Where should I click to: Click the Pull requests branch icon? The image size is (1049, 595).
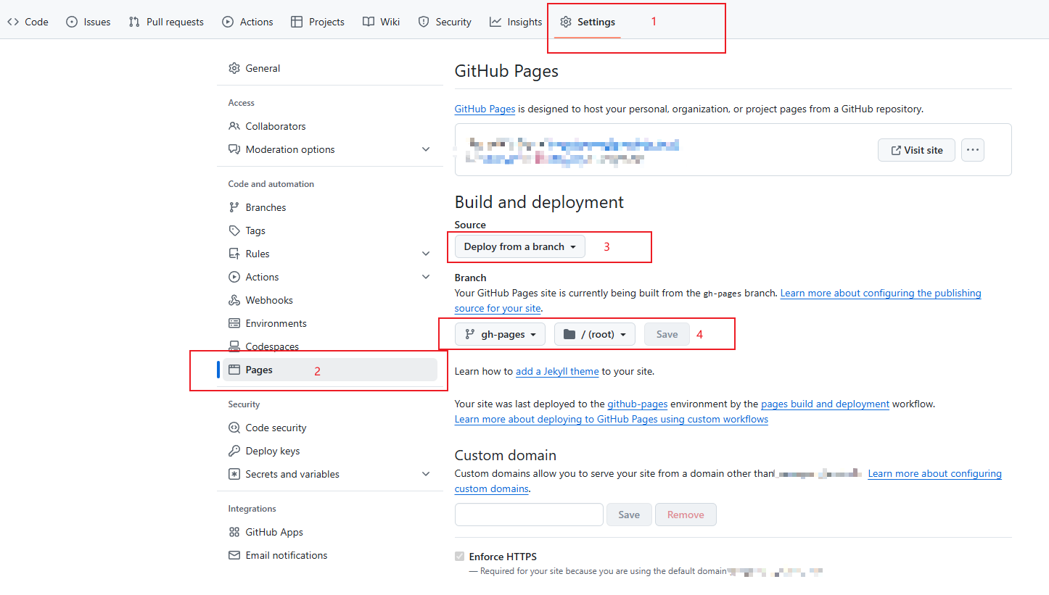click(134, 22)
